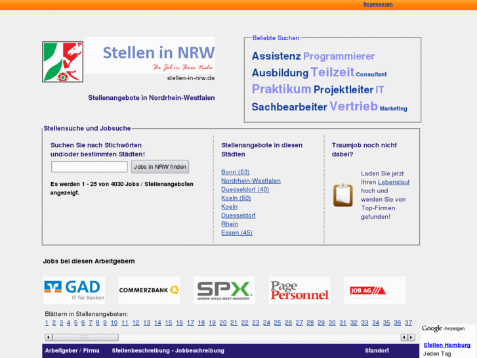Click the Stellen in NRW banner
This screenshot has height=358, width=477.
pyautogui.click(x=150, y=55)
